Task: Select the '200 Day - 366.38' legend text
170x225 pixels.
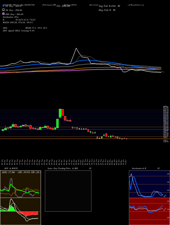Action: tap(15, 14)
